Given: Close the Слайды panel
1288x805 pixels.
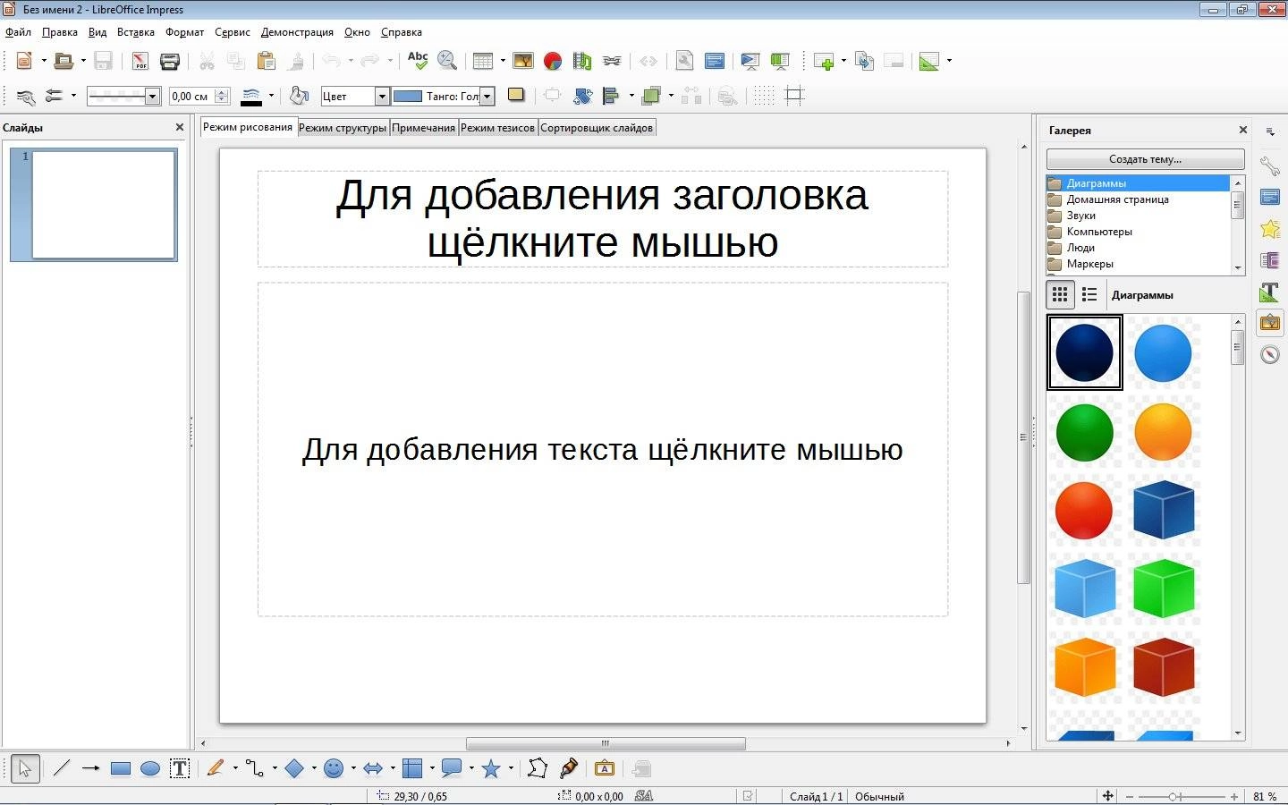Looking at the screenshot, I should point(179,127).
